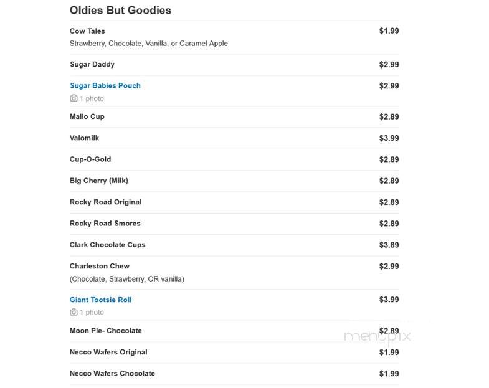Viewport: 489px width, 388px height.
Task: View '1 photo' for Sugar Babies Pouch
Action: pyautogui.click(x=92, y=98)
